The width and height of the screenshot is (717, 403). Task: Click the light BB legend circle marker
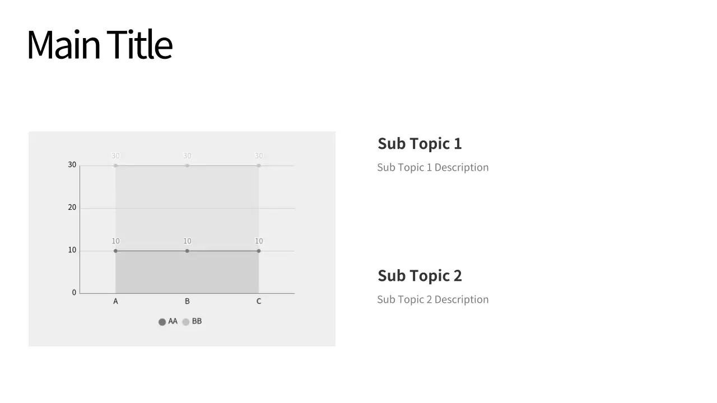186,322
